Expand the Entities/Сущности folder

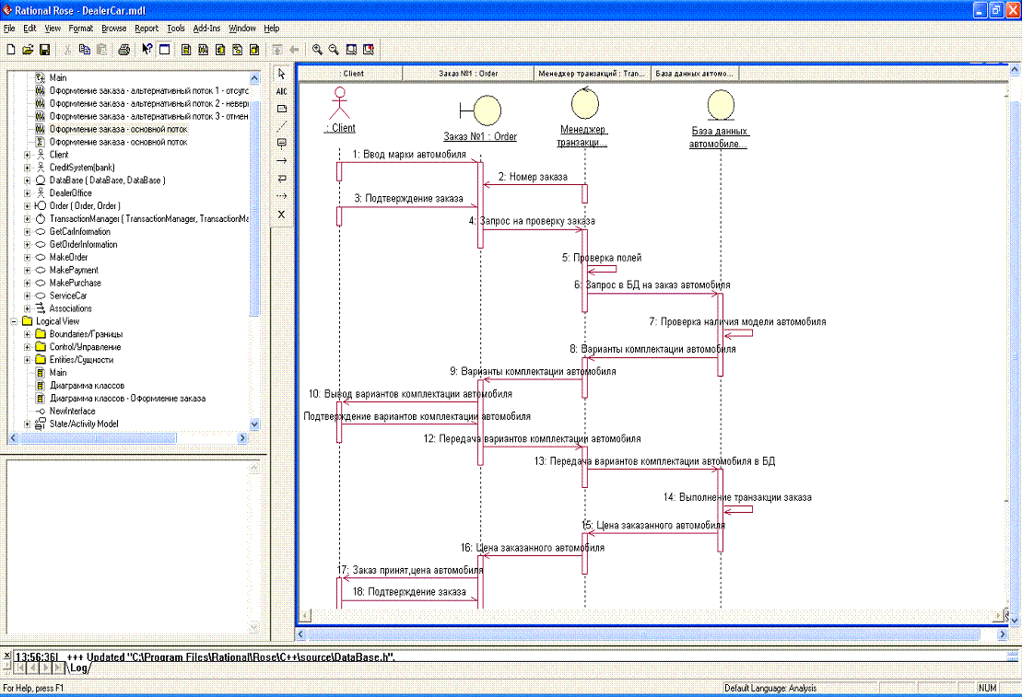pyautogui.click(x=27, y=360)
